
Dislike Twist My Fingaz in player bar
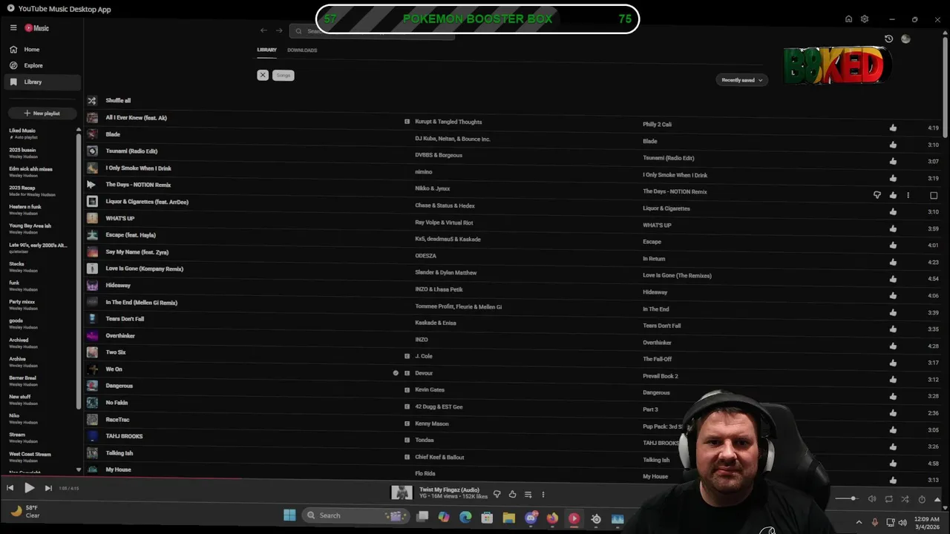(x=497, y=494)
